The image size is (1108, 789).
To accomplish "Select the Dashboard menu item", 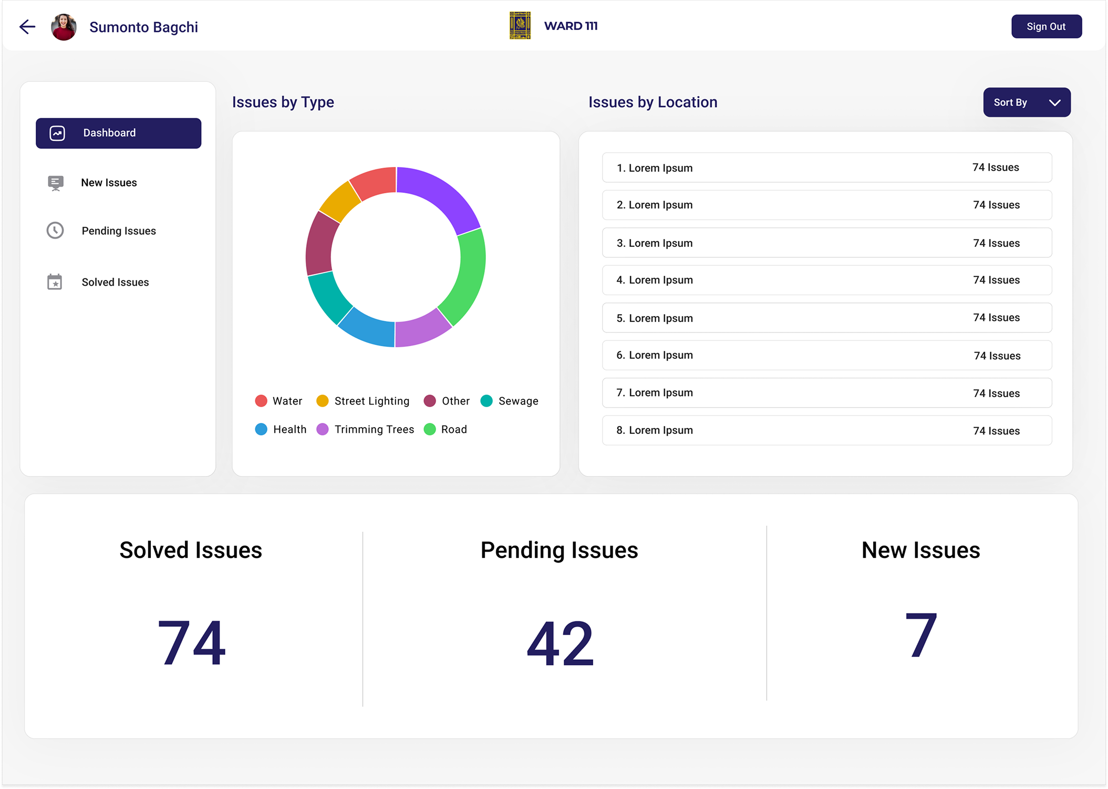I will pyautogui.click(x=118, y=133).
